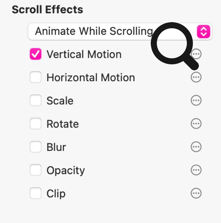Click the Opacity label text
Screen dimensions: 221x223
point(65,171)
